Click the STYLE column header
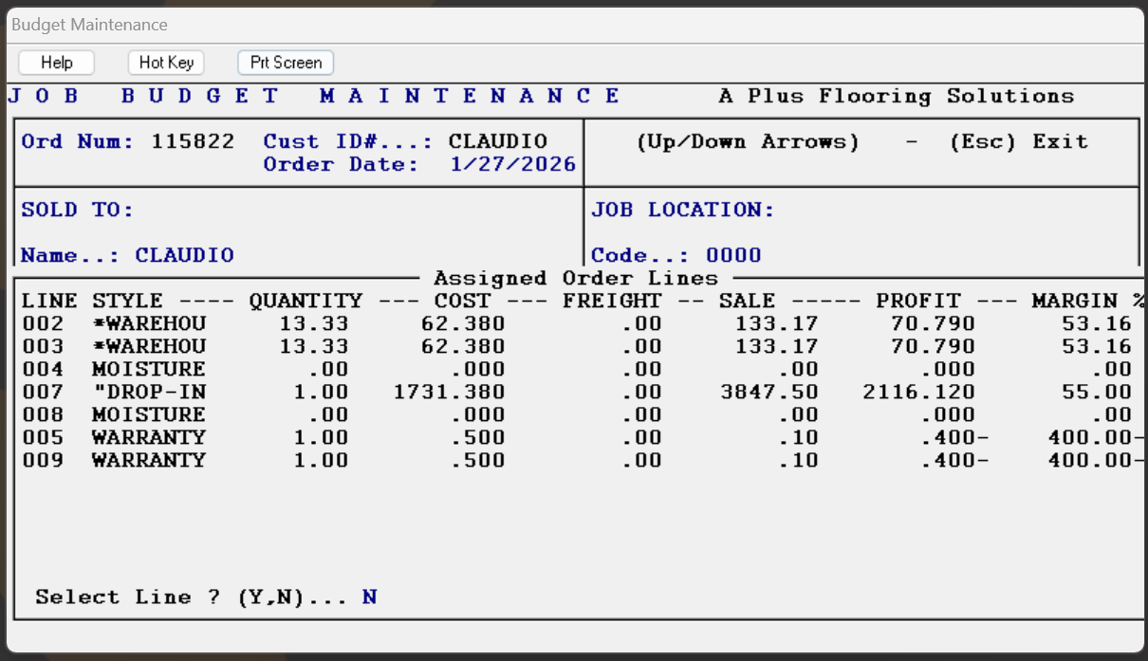1148x661 pixels. pos(128,301)
